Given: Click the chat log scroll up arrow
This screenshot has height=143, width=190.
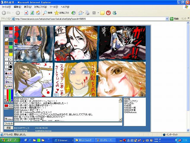Looking at the screenshot, I should 120,99.
